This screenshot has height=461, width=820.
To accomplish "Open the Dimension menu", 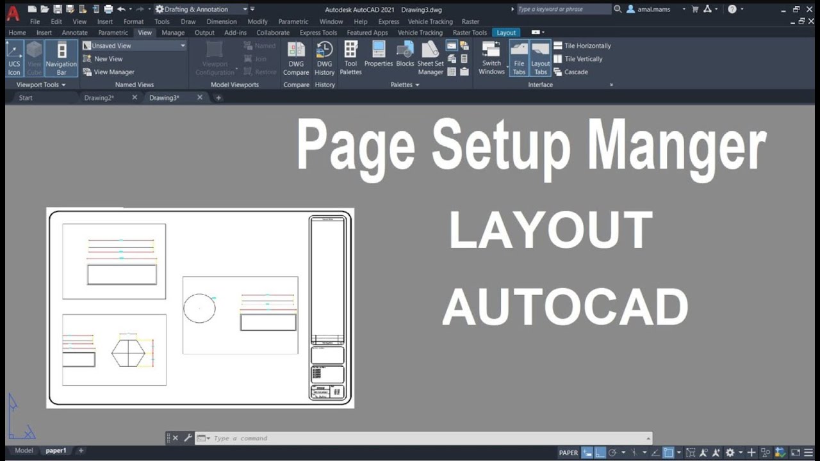I will point(222,22).
